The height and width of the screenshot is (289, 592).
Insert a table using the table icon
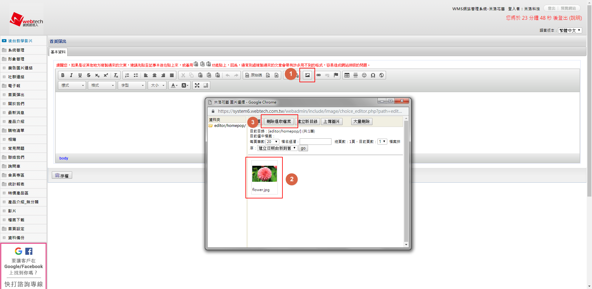[347, 75]
